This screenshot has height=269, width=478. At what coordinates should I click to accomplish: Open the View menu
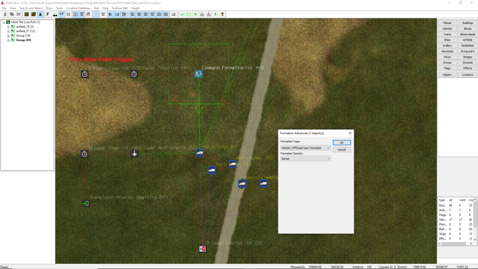pos(12,8)
